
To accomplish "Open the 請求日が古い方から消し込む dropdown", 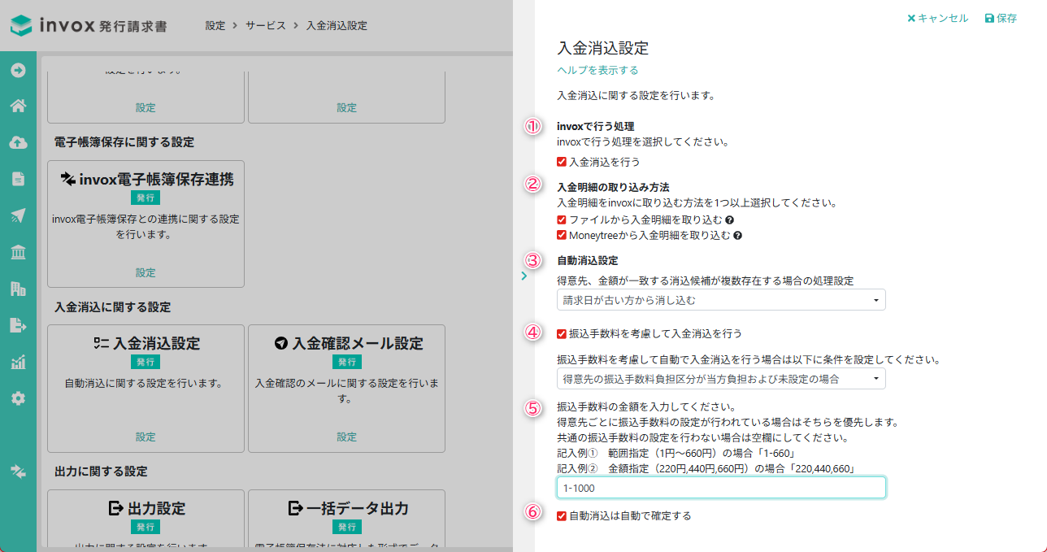I will pos(721,300).
